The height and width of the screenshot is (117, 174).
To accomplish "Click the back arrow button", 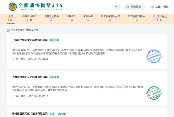I will pos(117,7).
